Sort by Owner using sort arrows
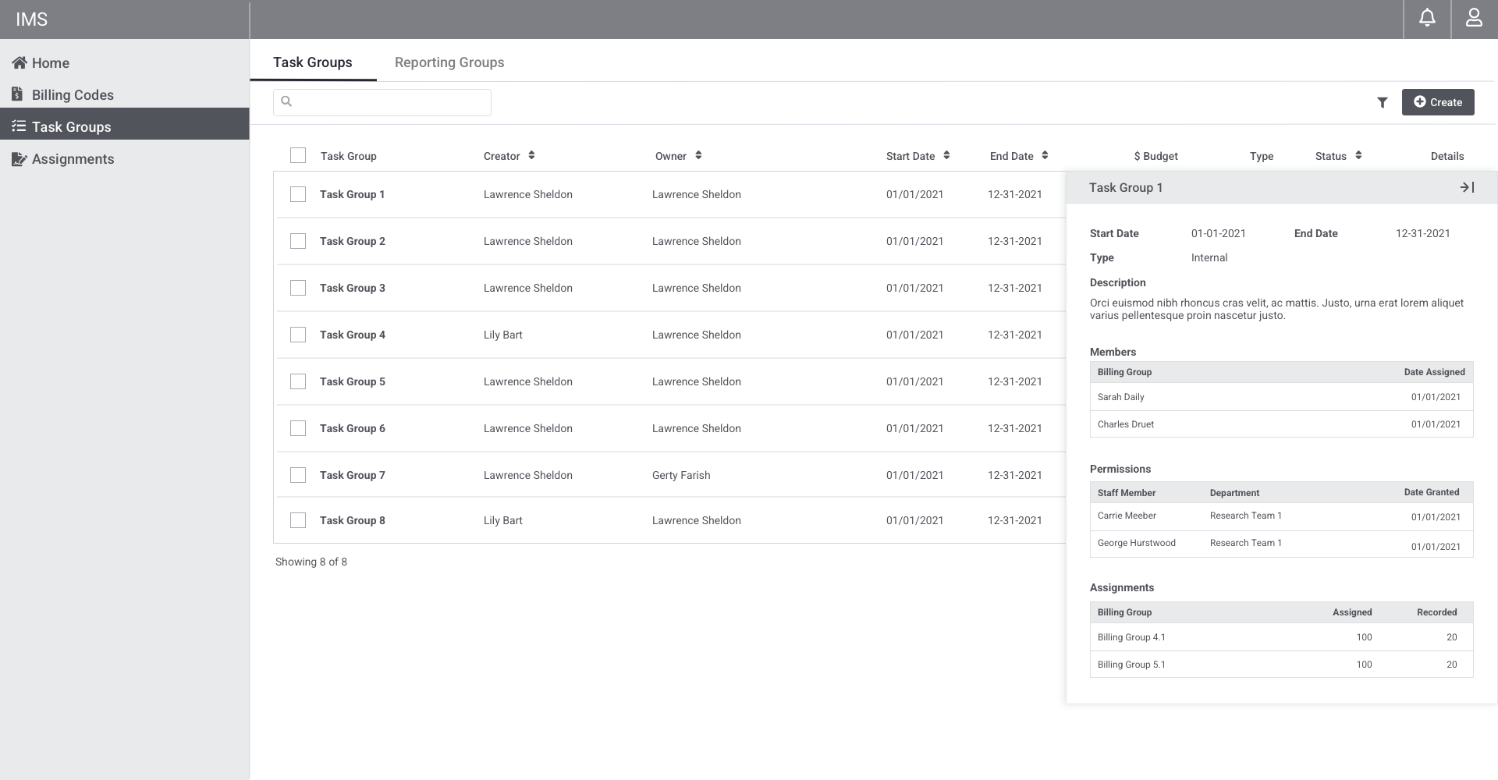 (x=698, y=155)
